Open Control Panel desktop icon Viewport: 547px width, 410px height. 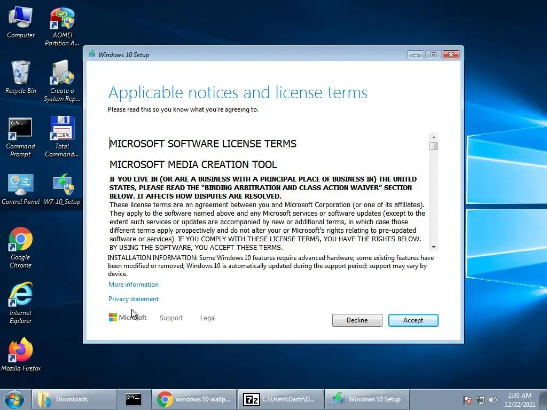pyautogui.click(x=21, y=190)
